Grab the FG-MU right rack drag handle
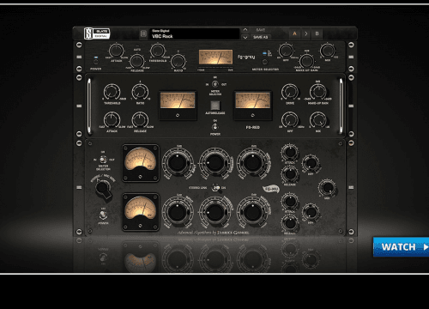The height and width of the screenshot is (309, 429). point(351,187)
